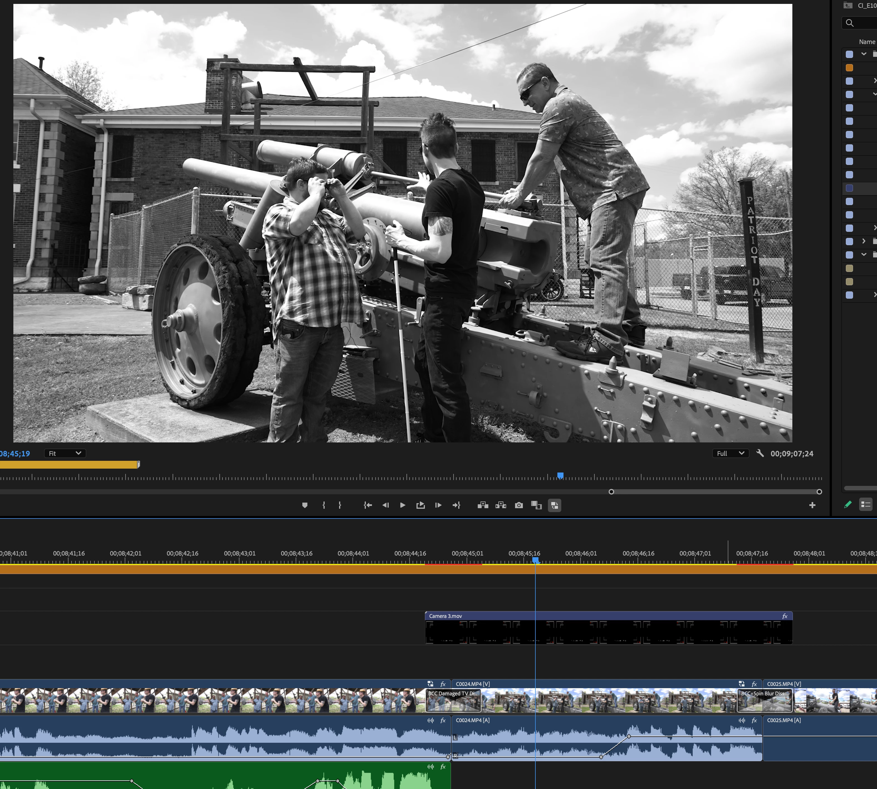The height and width of the screenshot is (789, 877).
Task: Toggle the highlighted proxies button in transport bar
Action: 554,505
